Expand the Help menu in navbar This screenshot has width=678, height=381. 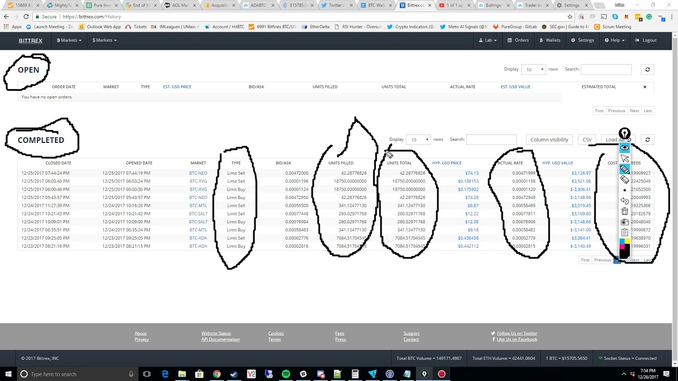click(614, 40)
